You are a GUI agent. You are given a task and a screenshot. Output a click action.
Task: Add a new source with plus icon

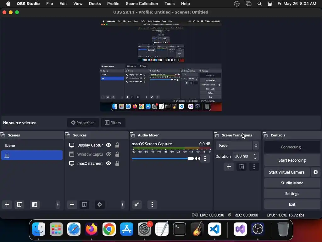coord(72,205)
